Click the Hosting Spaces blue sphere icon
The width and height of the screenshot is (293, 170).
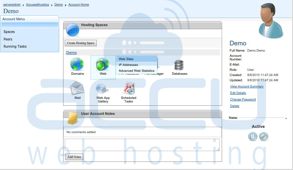pos(73,30)
